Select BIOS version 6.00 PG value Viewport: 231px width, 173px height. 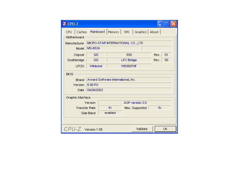129,85
